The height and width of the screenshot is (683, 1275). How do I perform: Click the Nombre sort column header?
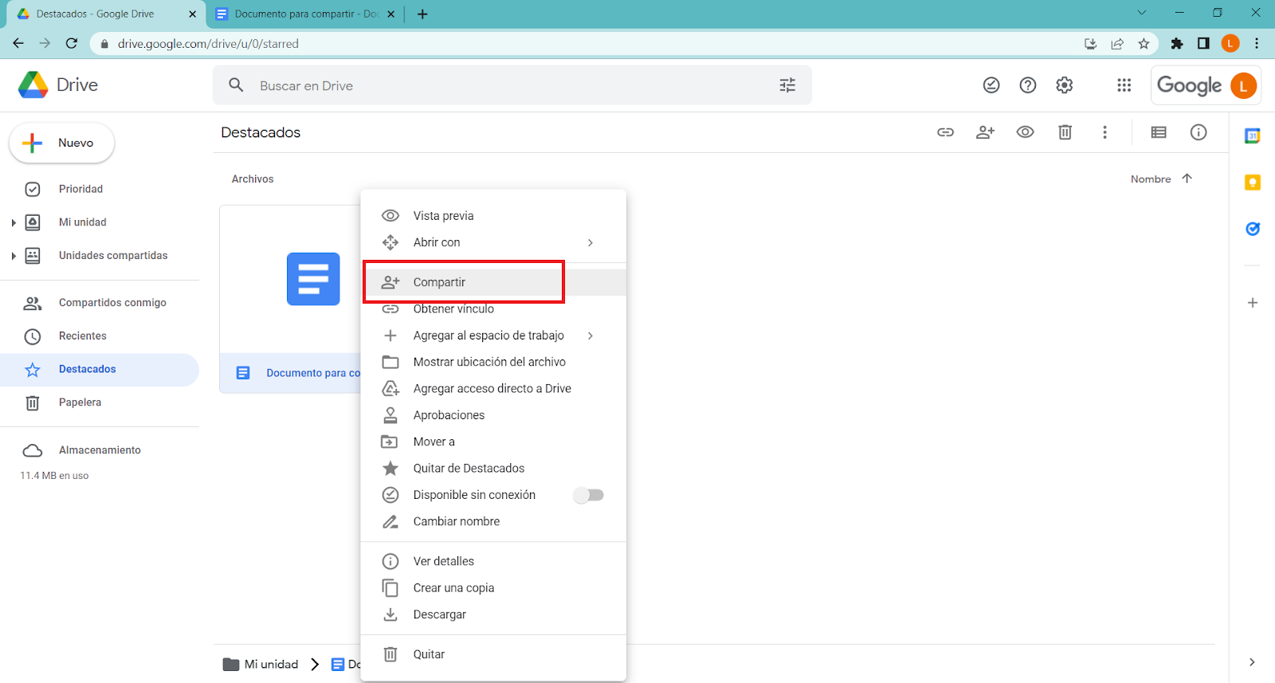[1151, 179]
